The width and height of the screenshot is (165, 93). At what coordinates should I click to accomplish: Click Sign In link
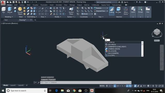pyautogui.click(x=125, y=2)
